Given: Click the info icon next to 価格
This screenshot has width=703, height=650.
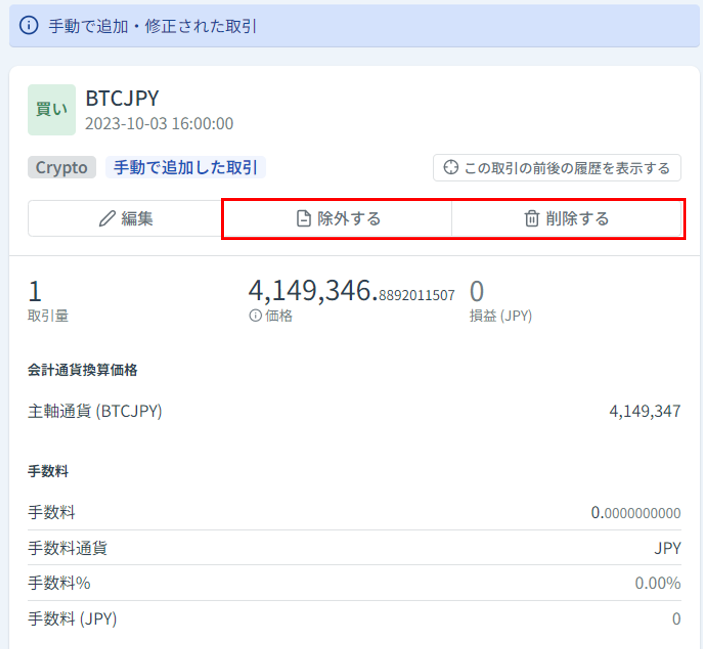Looking at the screenshot, I should [255, 316].
